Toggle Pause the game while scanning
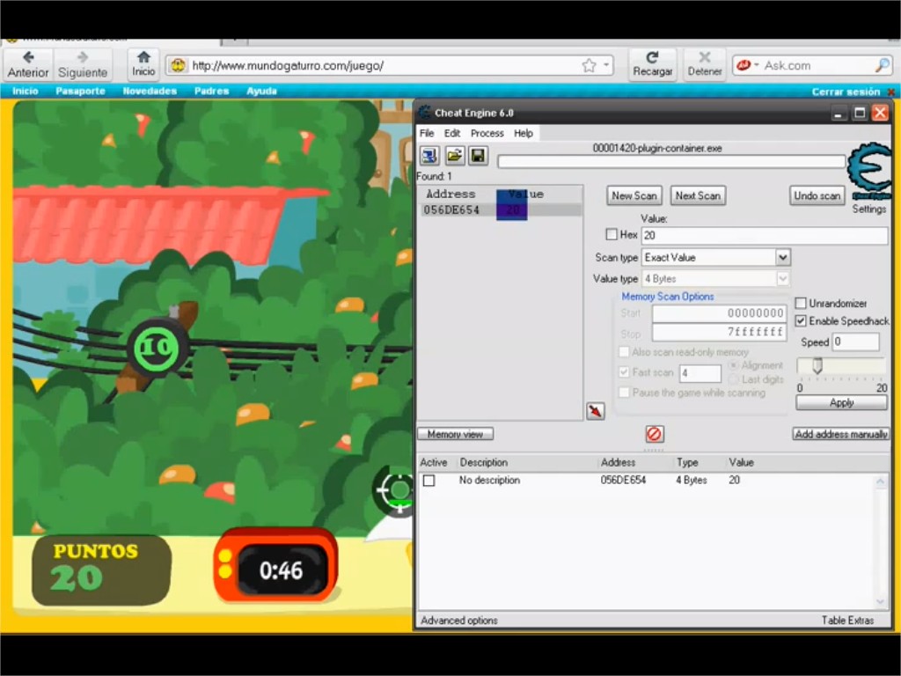 pos(624,393)
